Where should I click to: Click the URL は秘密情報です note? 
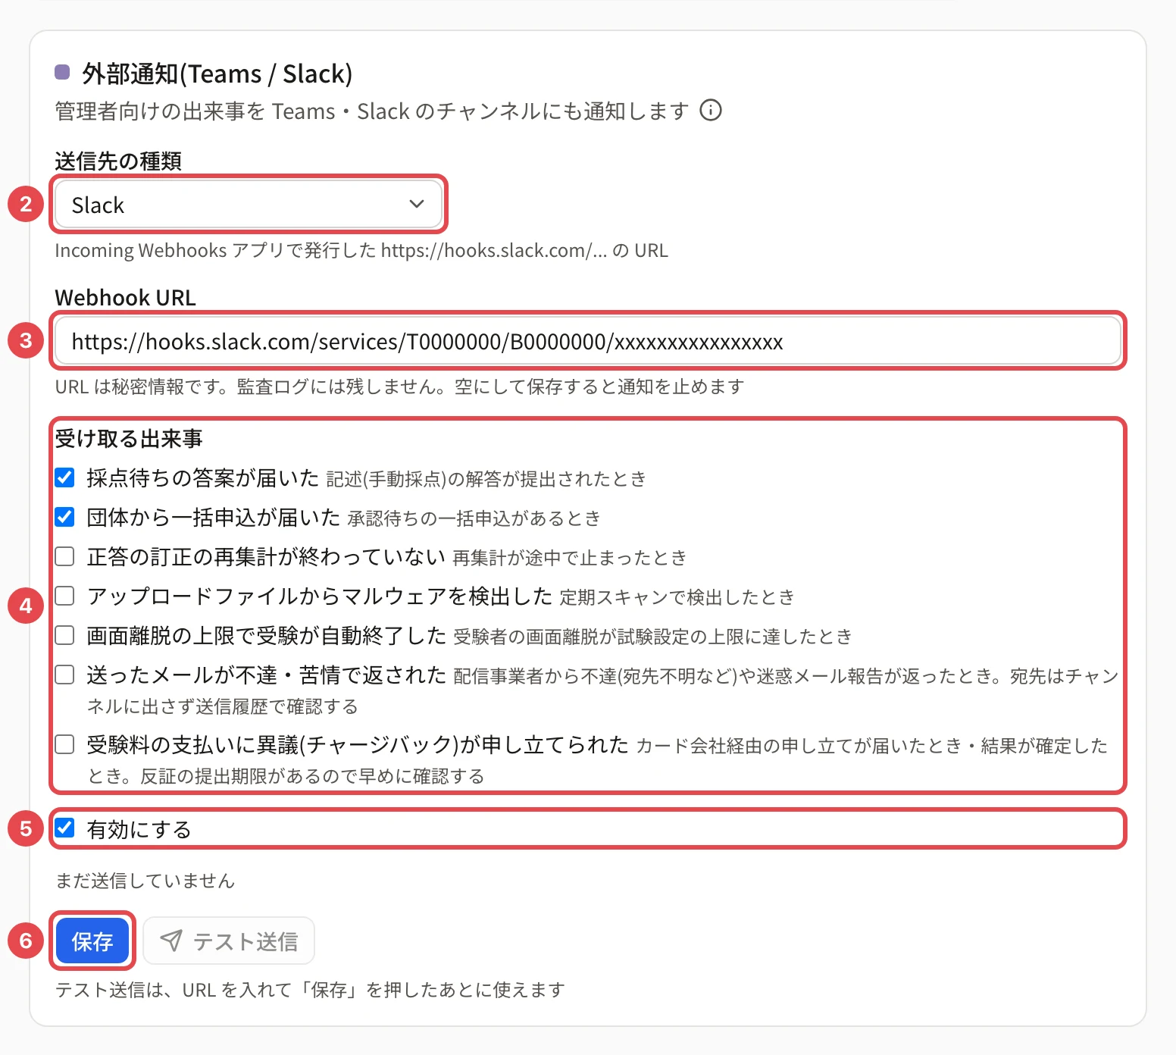(x=399, y=387)
